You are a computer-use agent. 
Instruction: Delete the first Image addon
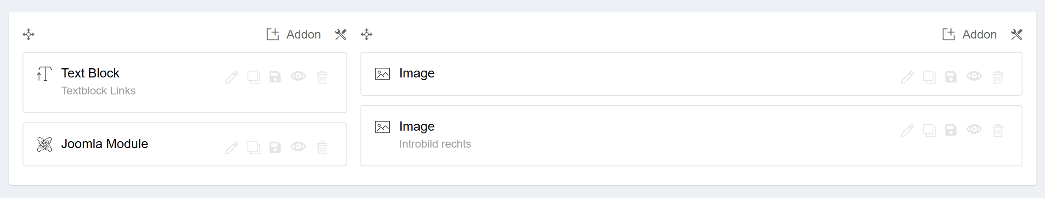click(998, 77)
